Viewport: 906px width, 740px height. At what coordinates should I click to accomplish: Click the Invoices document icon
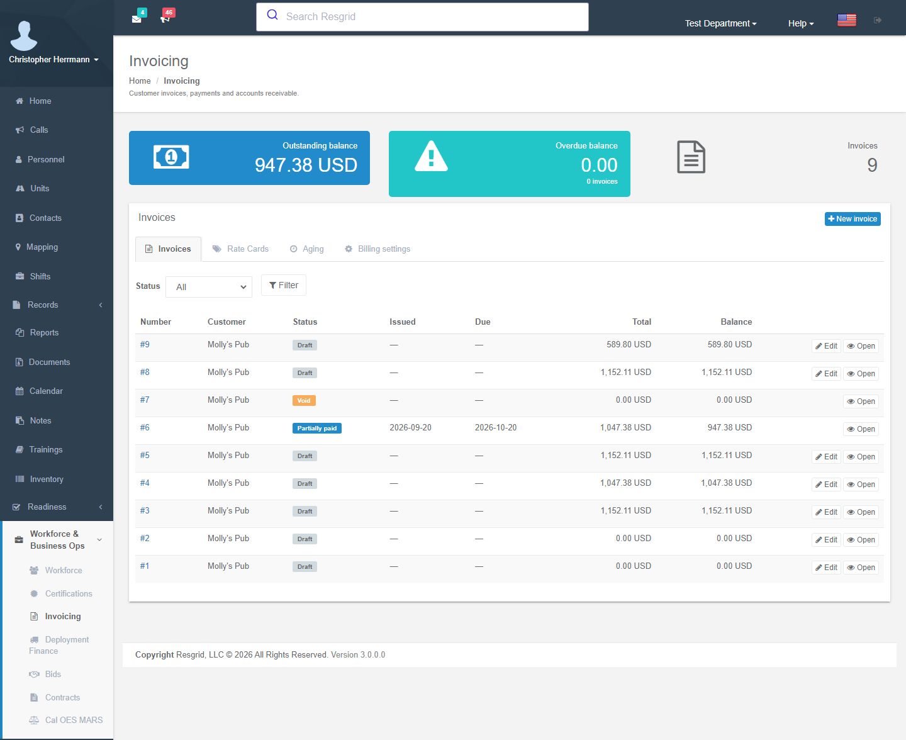(691, 157)
